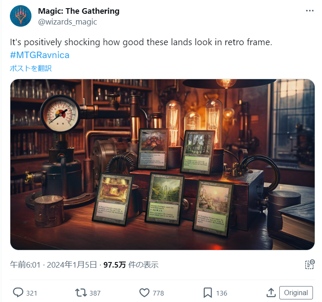322x302 pixels.
Task: Click the 778 likes count
Action: coord(158,293)
